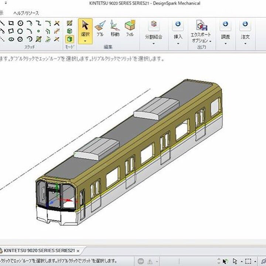Click the selection filter cursor icon in status bar
Image resolution: width=266 pixels, height=266 pixels.
(225, 262)
